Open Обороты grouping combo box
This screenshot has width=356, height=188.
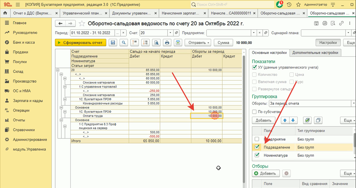(x=312, y=104)
